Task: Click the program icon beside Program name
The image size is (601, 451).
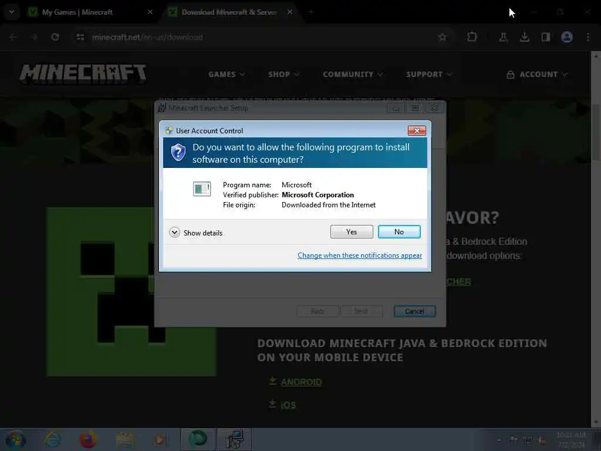Action: coord(202,189)
